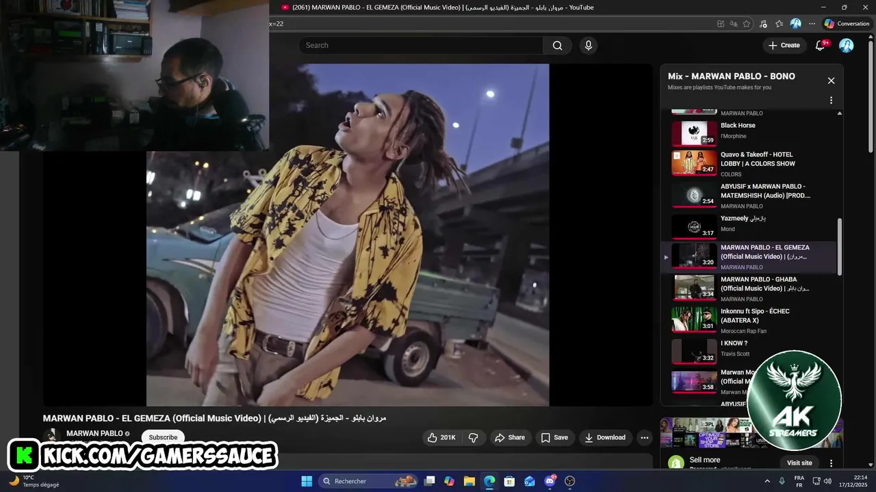This screenshot has height=492, width=876.
Task: Click the Visit site ad button
Action: coord(799,463)
